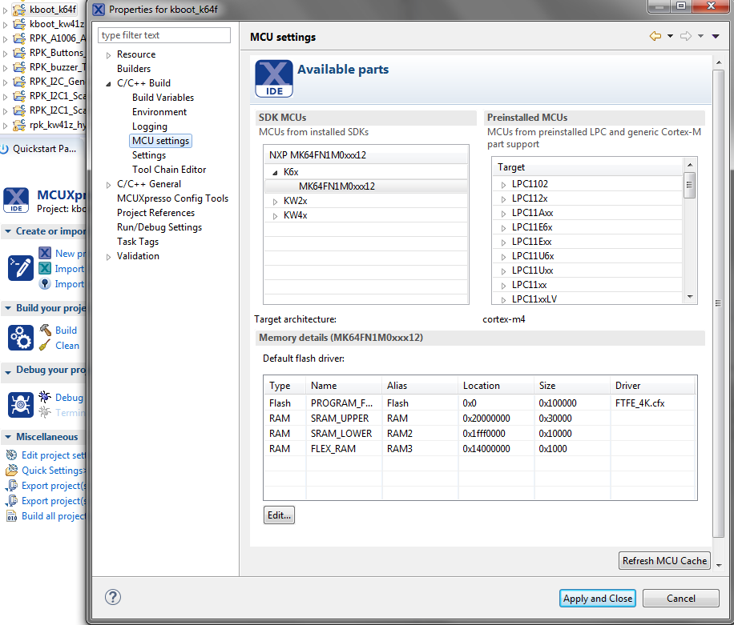
Task: Open Run/Debug Settings page
Action: pos(159,227)
